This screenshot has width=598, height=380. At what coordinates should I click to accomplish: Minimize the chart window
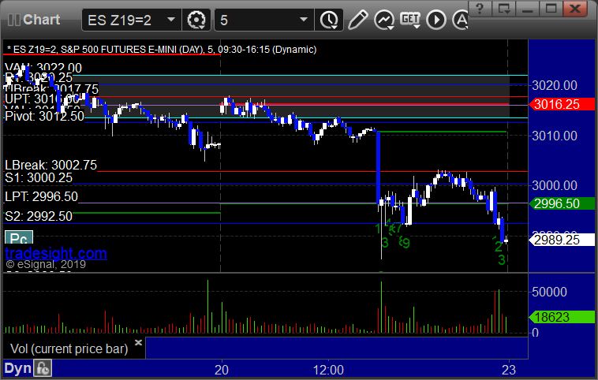[528, 9]
